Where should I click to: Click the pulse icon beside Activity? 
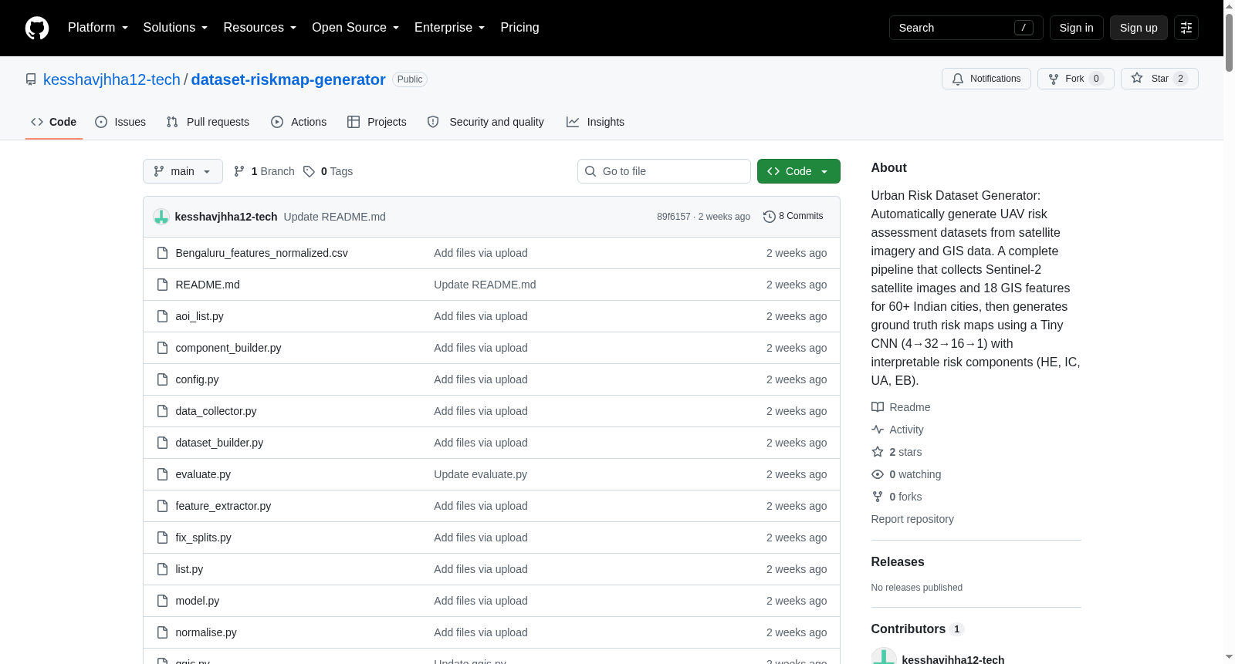pos(878,430)
